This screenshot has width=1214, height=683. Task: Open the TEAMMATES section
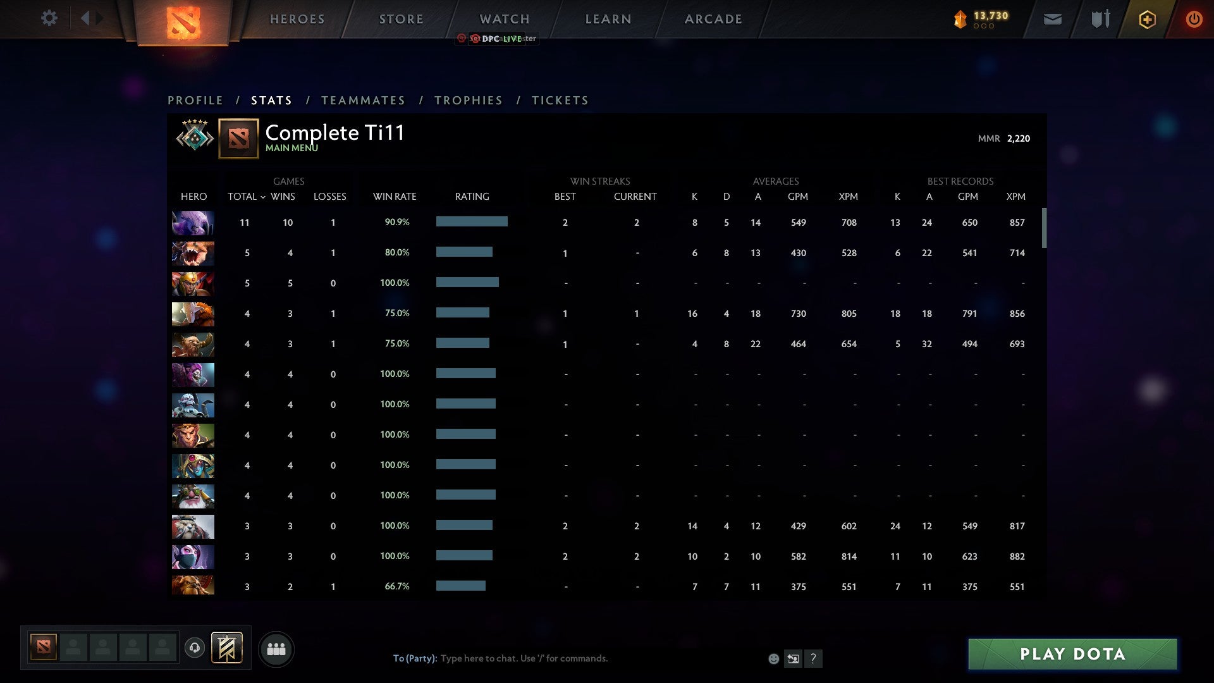(x=363, y=100)
